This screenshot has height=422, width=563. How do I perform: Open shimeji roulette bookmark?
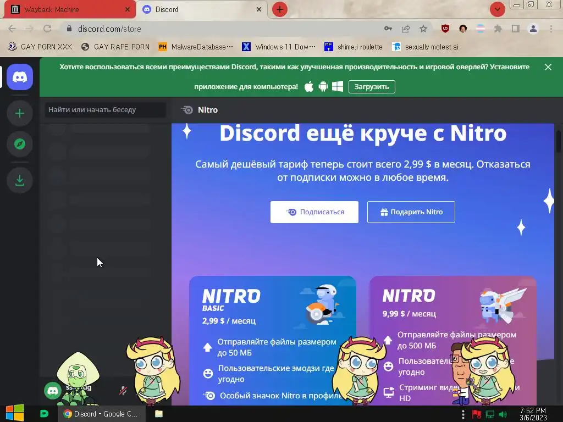tap(354, 47)
